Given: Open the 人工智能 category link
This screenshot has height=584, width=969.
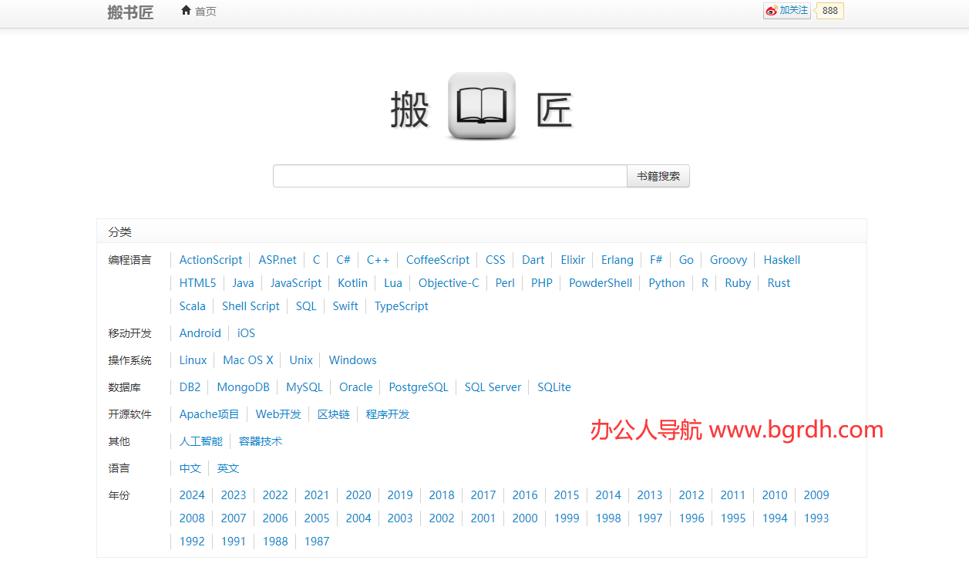Looking at the screenshot, I should pos(200,441).
